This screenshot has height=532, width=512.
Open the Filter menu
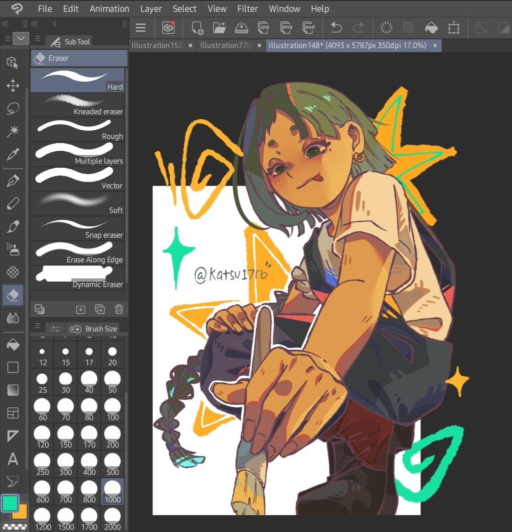(x=247, y=9)
